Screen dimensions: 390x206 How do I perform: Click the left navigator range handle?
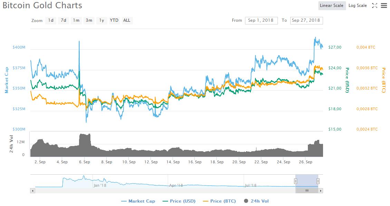(295, 181)
